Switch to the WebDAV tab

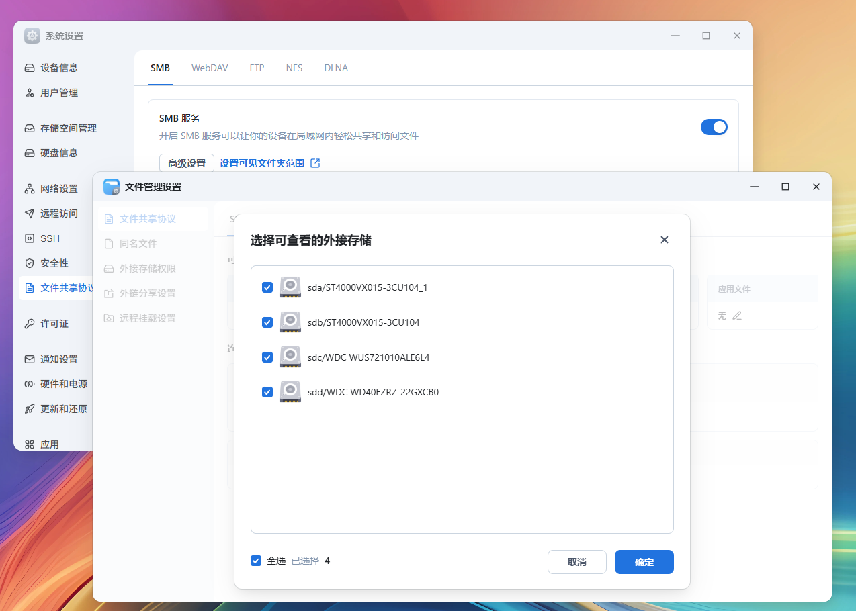tap(209, 68)
